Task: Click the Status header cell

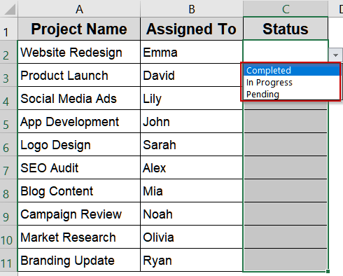Action: (x=286, y=29)
